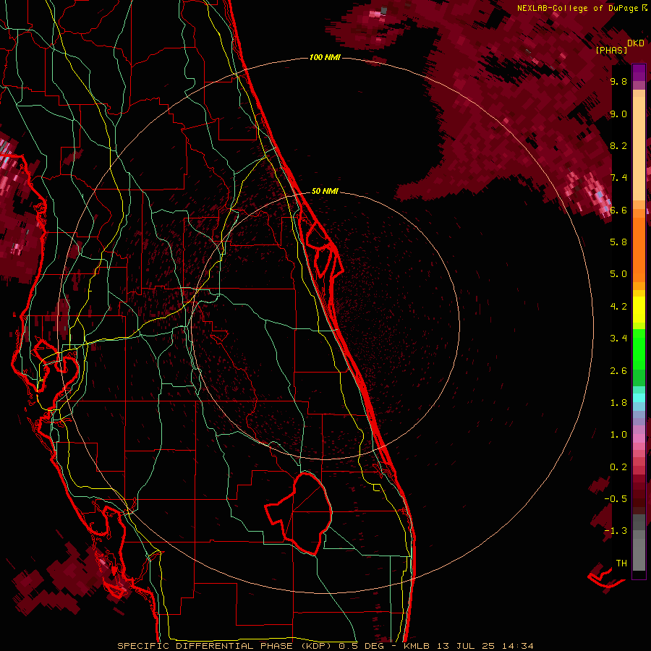Image resolution: width=651 pixels, height=651 pixels.
Task: Click the -0.5 value on the legend
Action: (616, 499)
